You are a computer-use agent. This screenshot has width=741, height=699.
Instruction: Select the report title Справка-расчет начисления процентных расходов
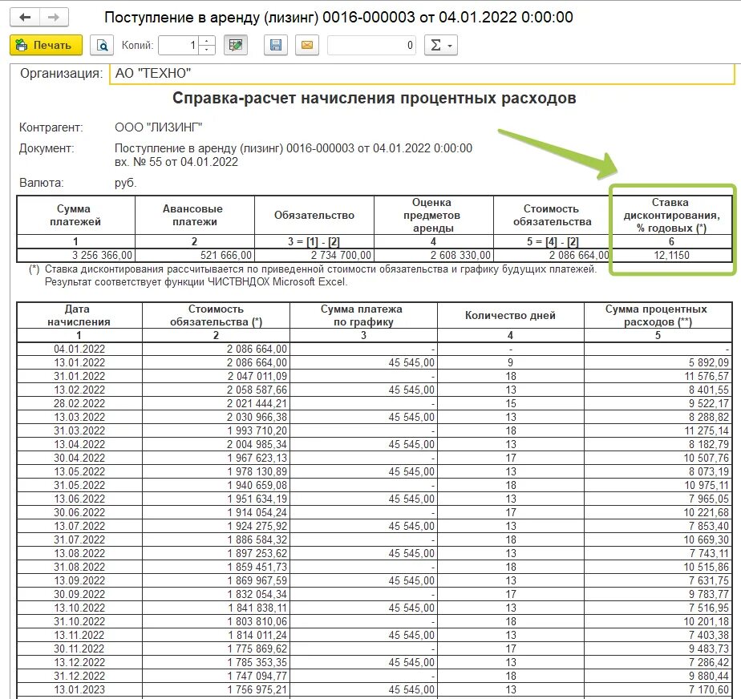[x=374, y=99]
